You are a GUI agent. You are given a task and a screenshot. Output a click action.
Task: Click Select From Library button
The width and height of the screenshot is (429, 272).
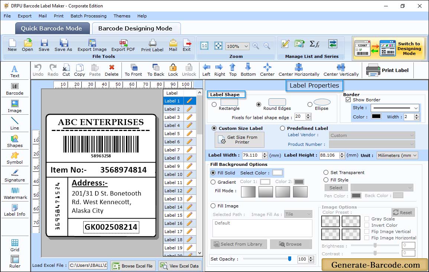(238, 244)
